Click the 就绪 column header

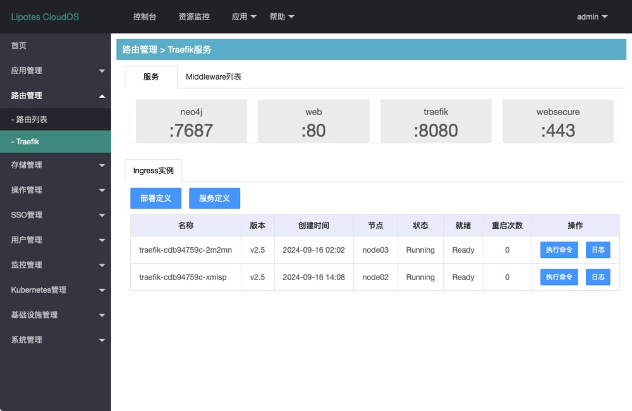tap(463, 226)
